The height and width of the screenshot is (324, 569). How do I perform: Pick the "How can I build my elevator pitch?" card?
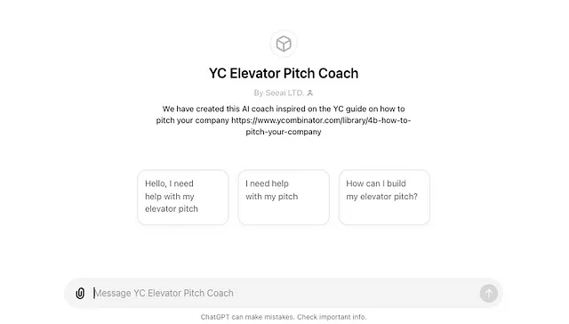point(384,198)
